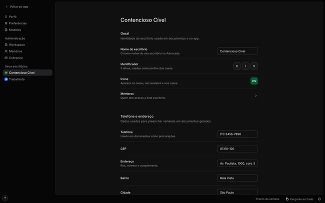Click the Membros people icon in sidebar
This screenshot has height=203, width=325.
click(6, 51)
